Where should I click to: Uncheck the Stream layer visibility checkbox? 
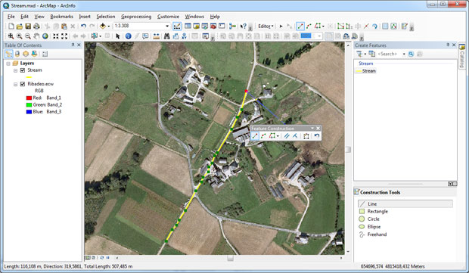click(23, 70)
